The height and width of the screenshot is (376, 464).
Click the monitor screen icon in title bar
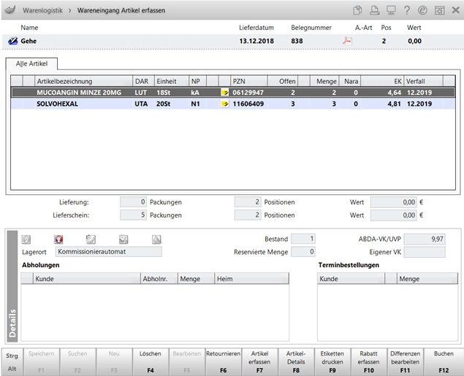391,10
